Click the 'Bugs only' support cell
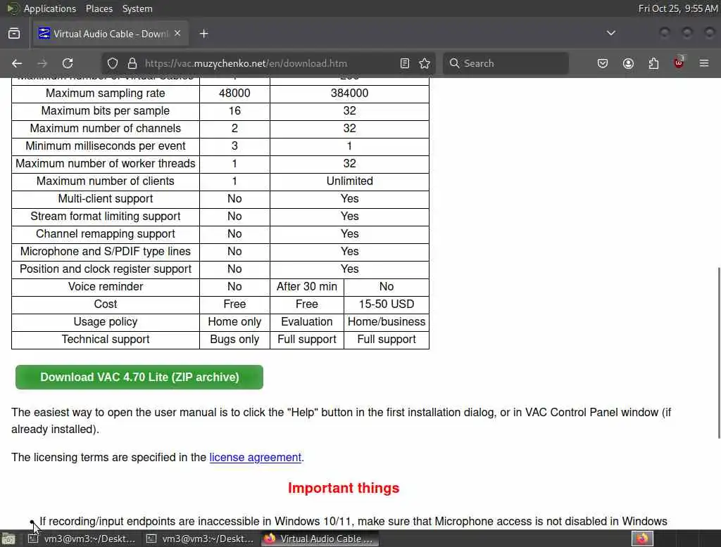Image resolution: width=721 pixels, height=547 pixels. coord(234,339)
